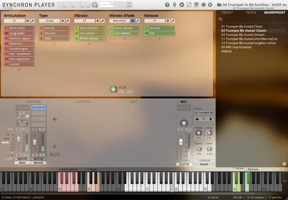Viewport: 288px width, 200px height.
Task: Click the play button in top toolbar
Action: [182, 5]
